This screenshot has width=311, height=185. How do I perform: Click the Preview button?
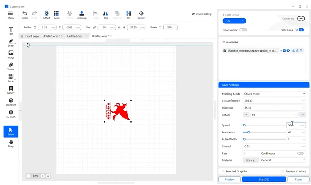pos(229,179)
